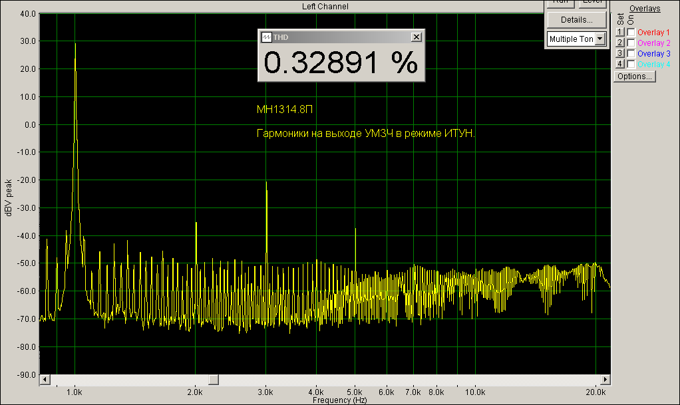Enable the Overlay 1 checkbox

(631, 32)
